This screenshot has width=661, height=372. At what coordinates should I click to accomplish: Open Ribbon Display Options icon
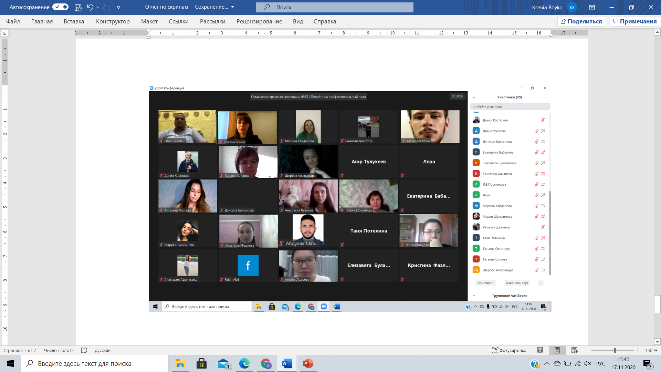tap(592, 7)
